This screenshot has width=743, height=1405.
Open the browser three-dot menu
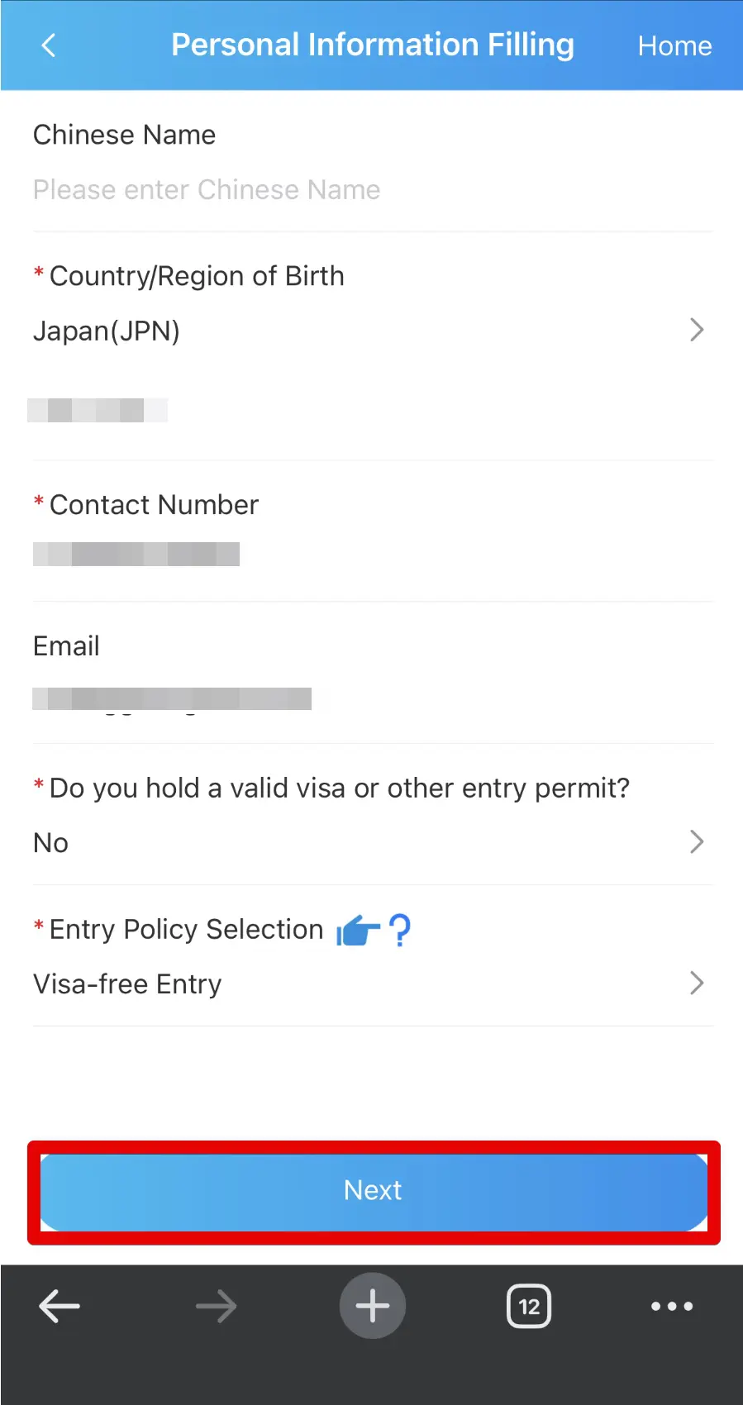(672, 1307)
